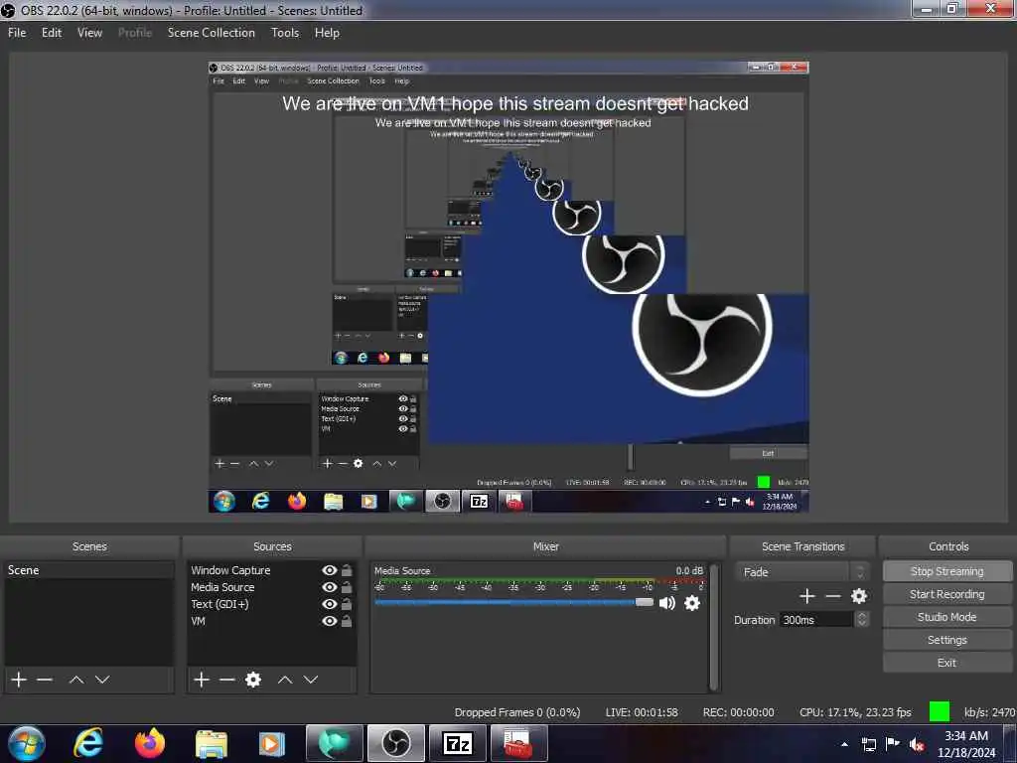Toggle visibility of VM source

pos(330,621)
